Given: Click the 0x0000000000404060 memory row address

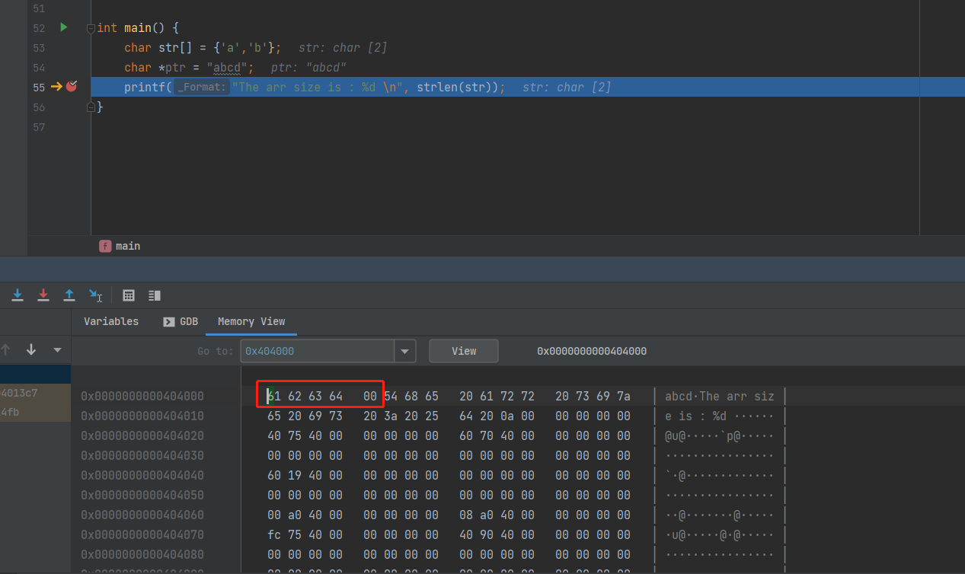Looking at the screenshot, I should click(142, 515).
